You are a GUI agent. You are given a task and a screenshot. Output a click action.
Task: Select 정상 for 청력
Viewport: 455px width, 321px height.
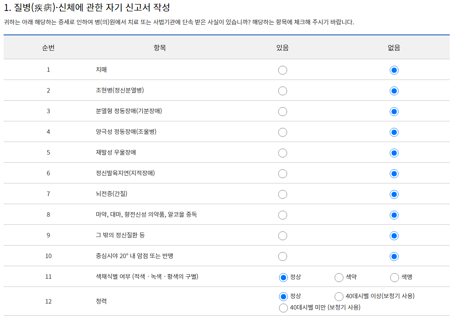tap(283, 297)
